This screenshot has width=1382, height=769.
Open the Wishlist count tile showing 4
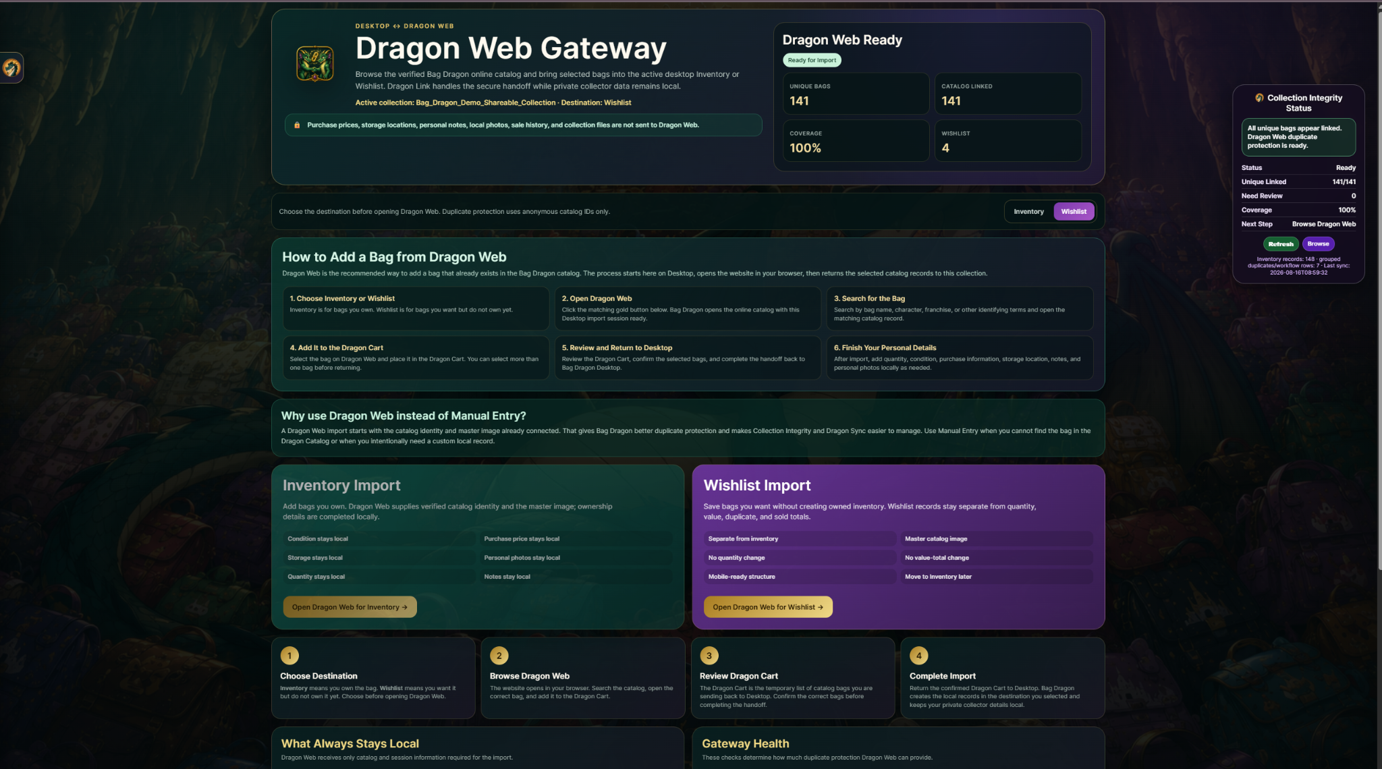click(1008, 141)
